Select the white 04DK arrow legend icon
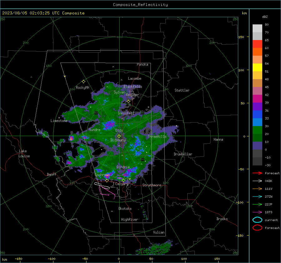This screenshot has width=281, height=263. (x=257, y=181)
